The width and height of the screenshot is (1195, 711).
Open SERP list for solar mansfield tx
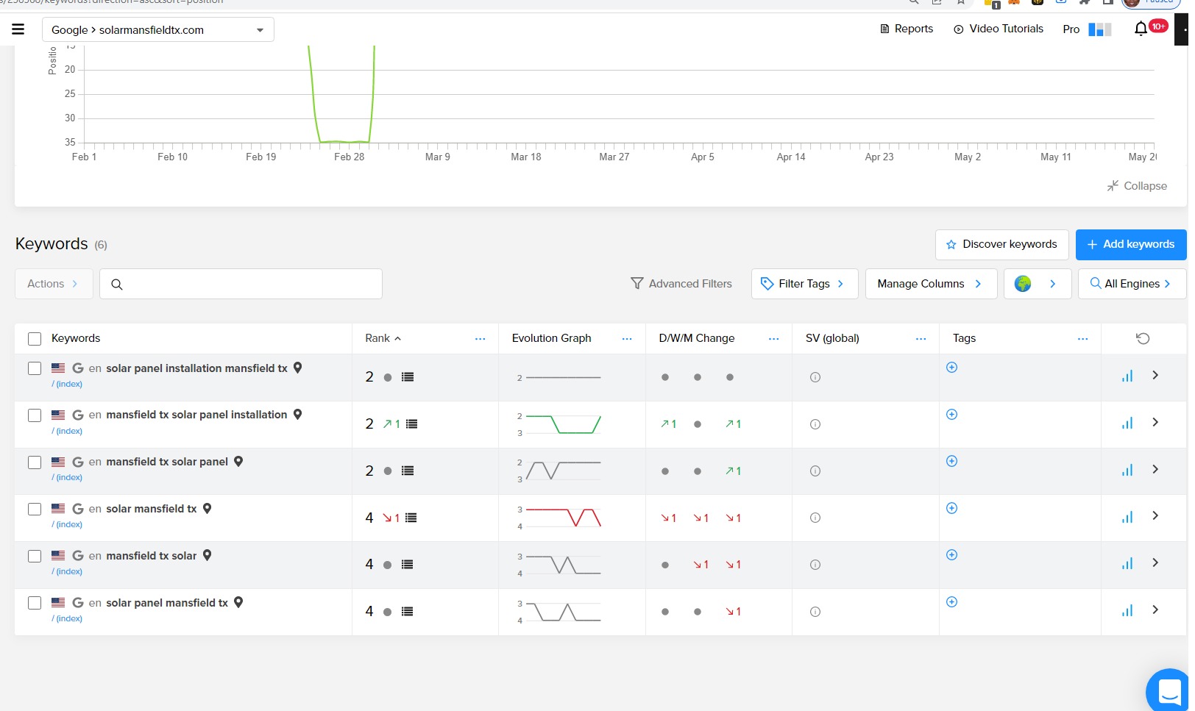coord(411,518)
